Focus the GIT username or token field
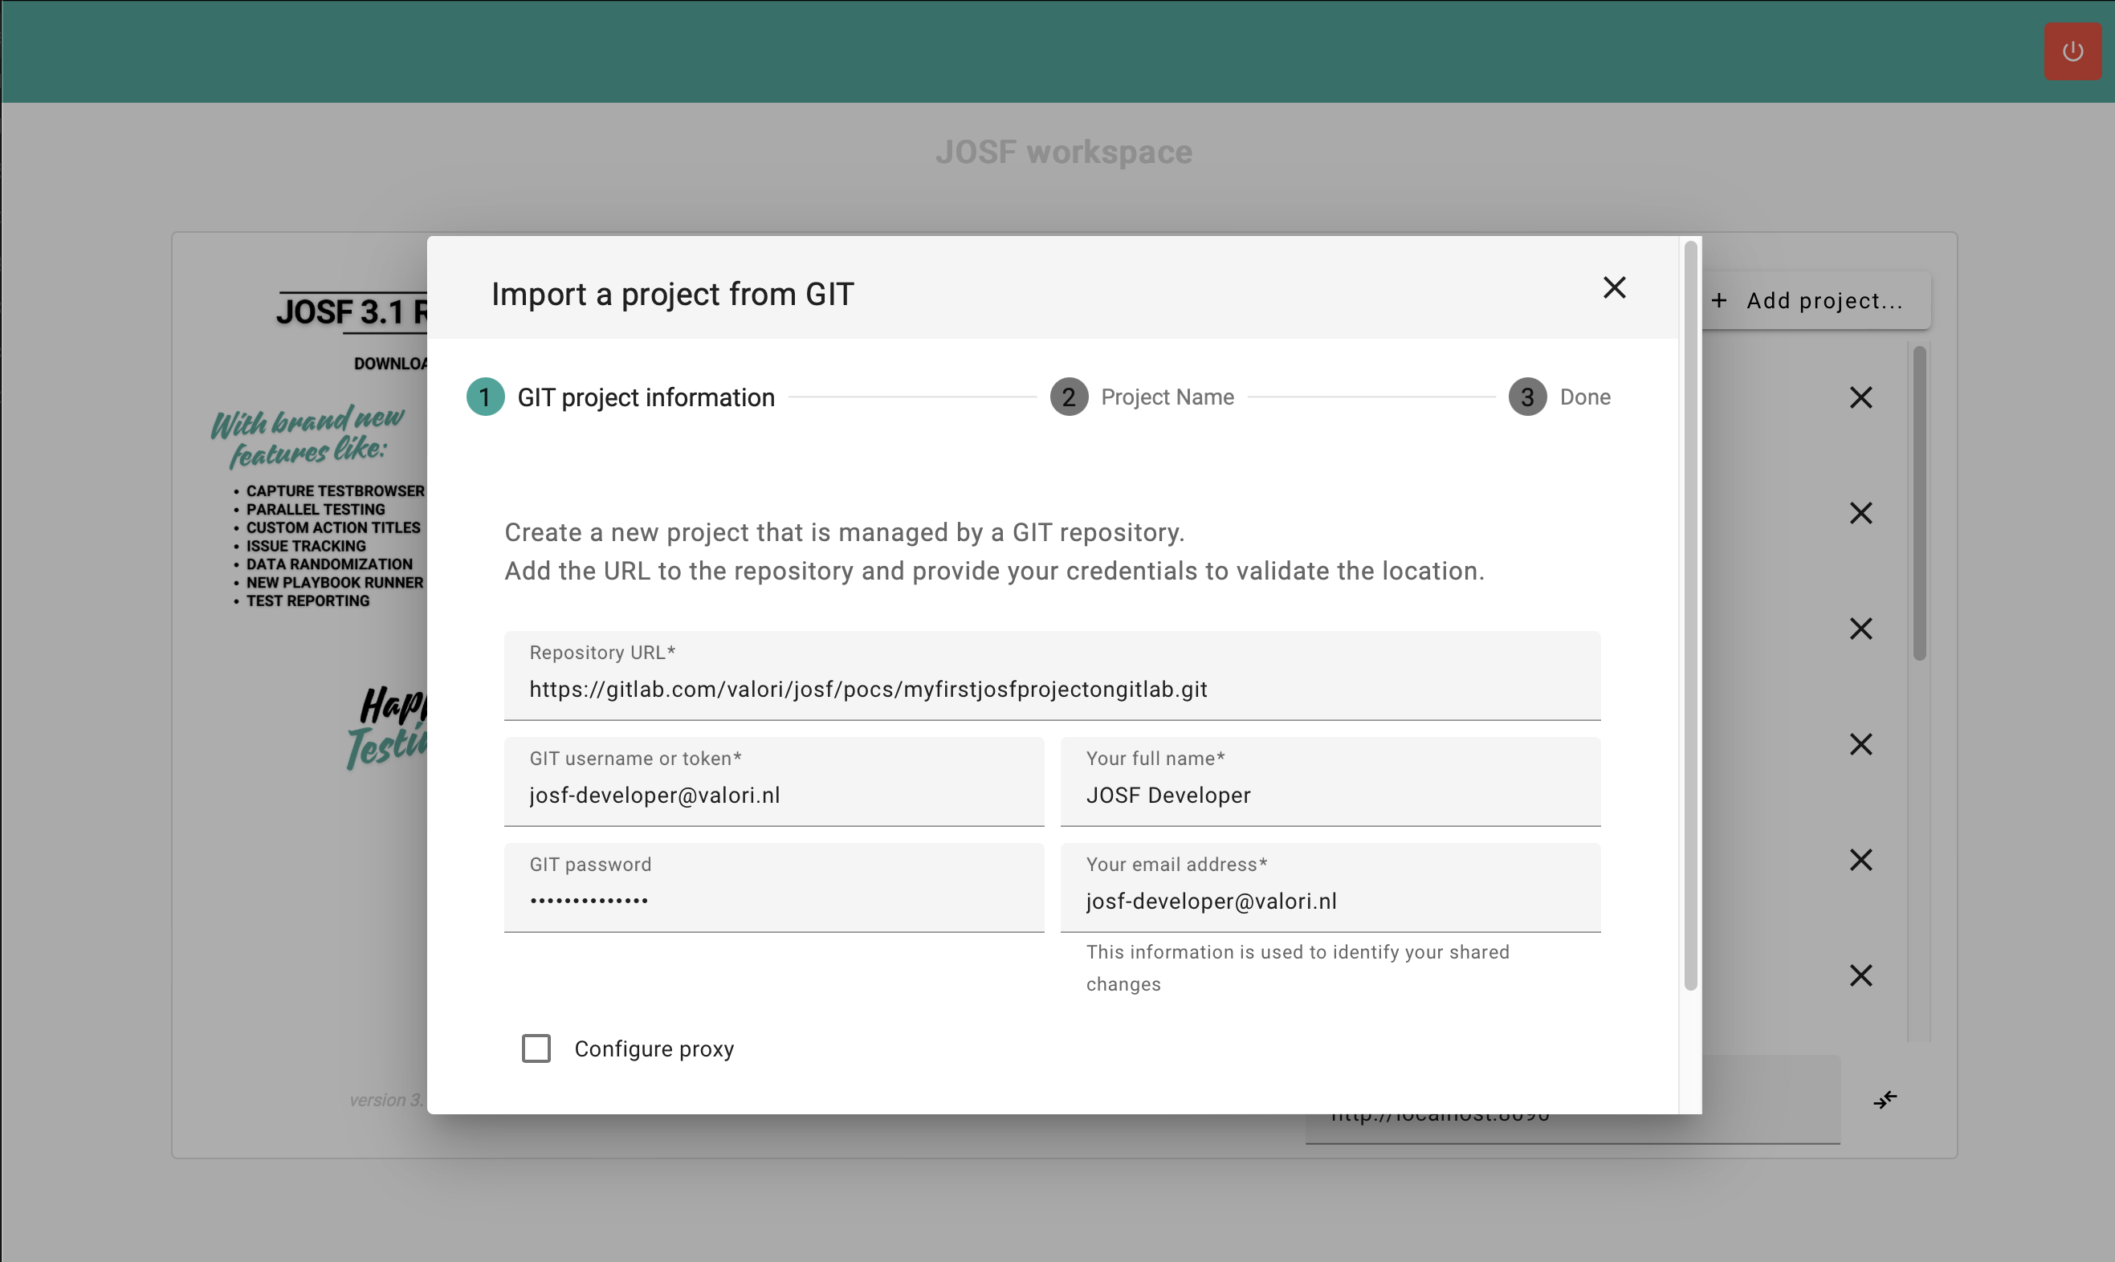This screenshot has width=2115, height=1262. tap(773, 795)
